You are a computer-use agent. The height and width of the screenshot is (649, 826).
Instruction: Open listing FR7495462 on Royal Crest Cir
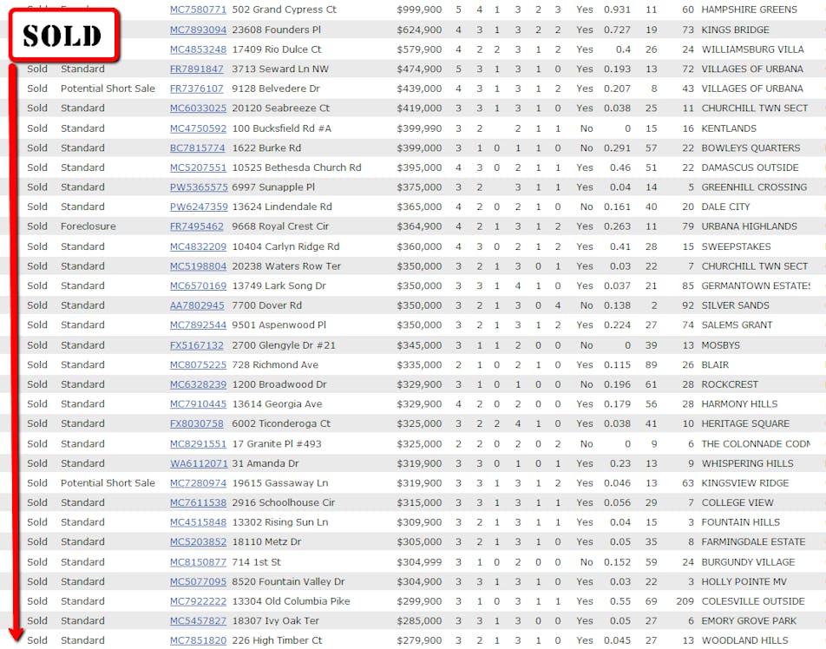click(x=197, y=226)
